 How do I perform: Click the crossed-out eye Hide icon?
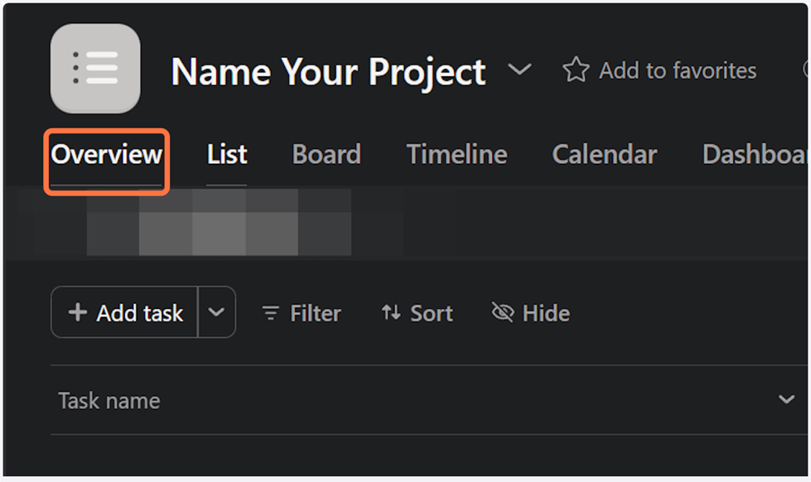pos(503,312)
